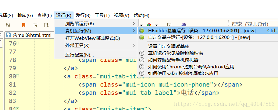Expand 浏览器运行(B) submenu arrow

pos(134,23)
